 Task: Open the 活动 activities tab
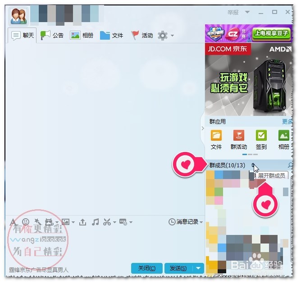click(x=142, y=35)
